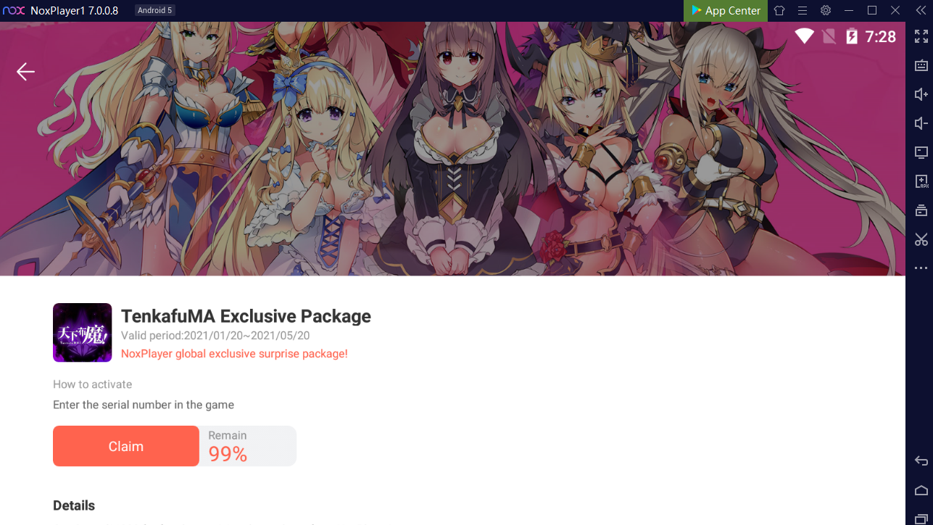Toggle fullscreen mode in sidebar
This screenshot has height=525, width=933.
[921, 36]
